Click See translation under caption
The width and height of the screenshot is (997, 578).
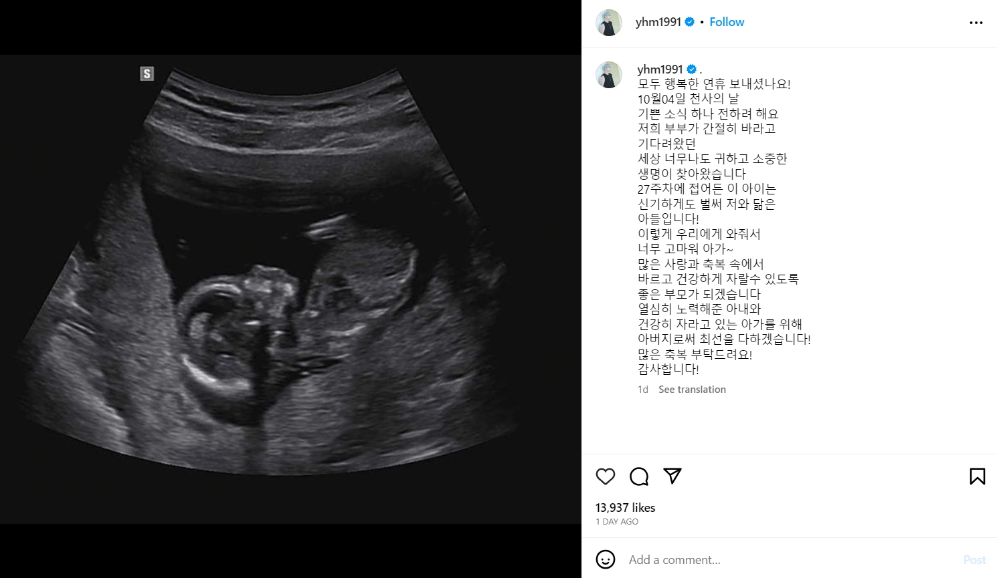pos(692,390)
